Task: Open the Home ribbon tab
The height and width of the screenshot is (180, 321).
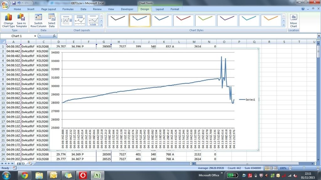Action: tap(18, 9)
